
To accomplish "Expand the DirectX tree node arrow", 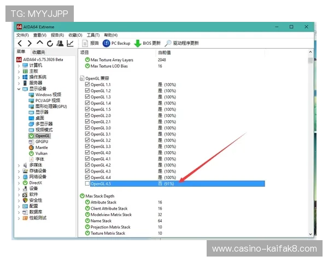I will pyautogui.click(x=19, y=183).
